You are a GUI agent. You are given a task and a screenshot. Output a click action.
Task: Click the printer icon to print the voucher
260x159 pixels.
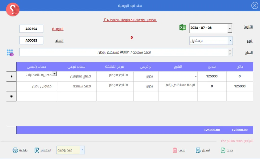tap(15, 150)
